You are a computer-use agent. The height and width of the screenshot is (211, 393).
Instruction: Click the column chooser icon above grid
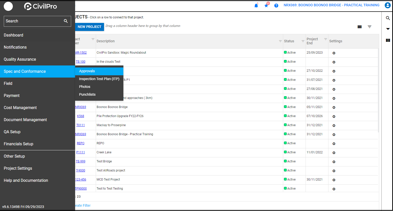[x=360, y=27]
